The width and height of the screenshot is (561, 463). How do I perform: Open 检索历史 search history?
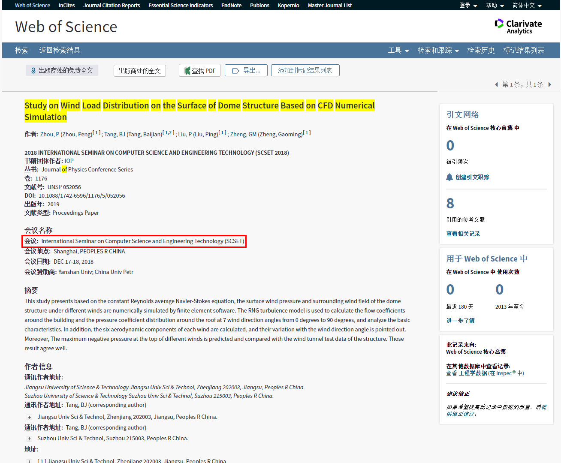481,50
